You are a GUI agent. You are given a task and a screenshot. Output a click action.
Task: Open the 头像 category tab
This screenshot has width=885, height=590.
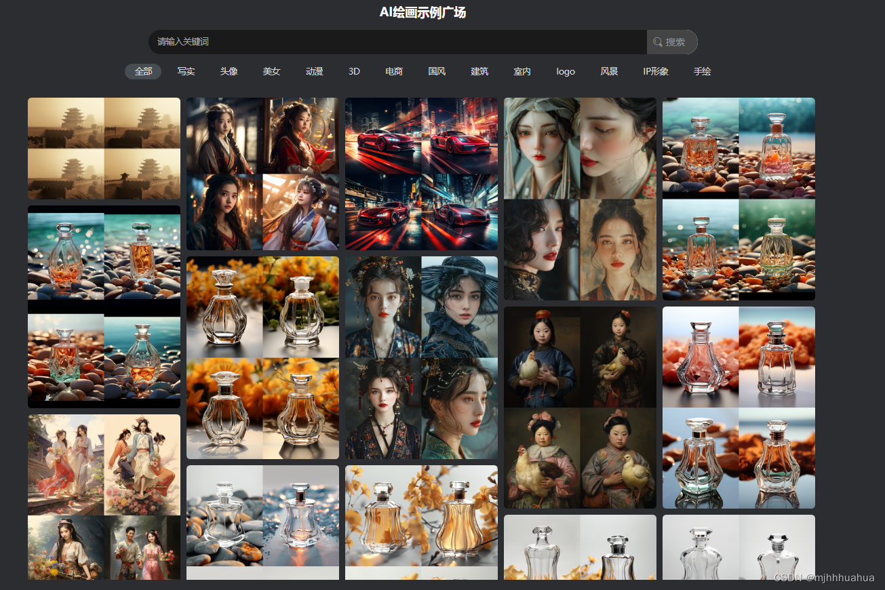(x=229, y=71)
